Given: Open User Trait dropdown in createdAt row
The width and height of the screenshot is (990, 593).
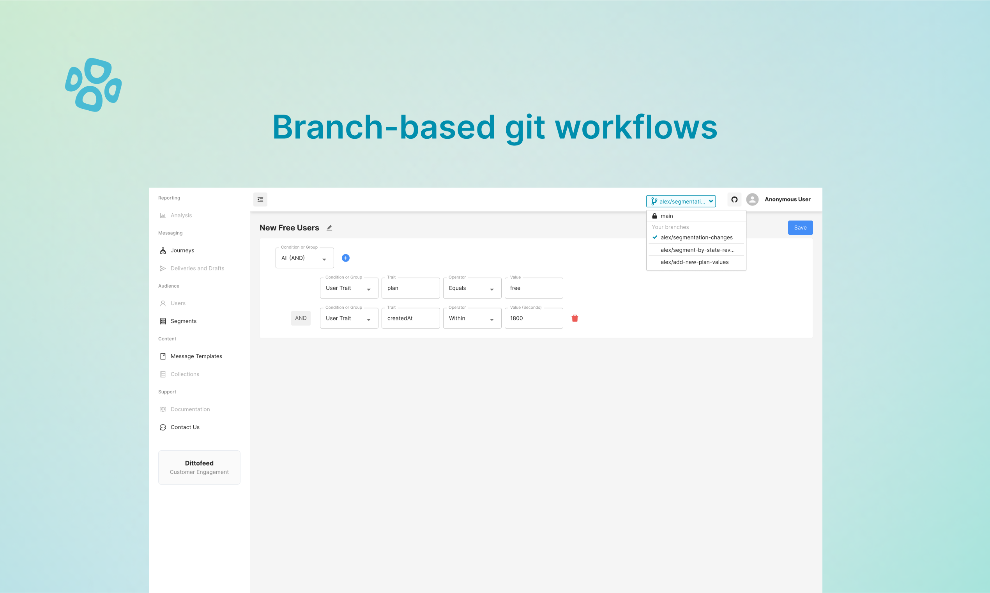Looking at the screenshot, I should (349, 319).
